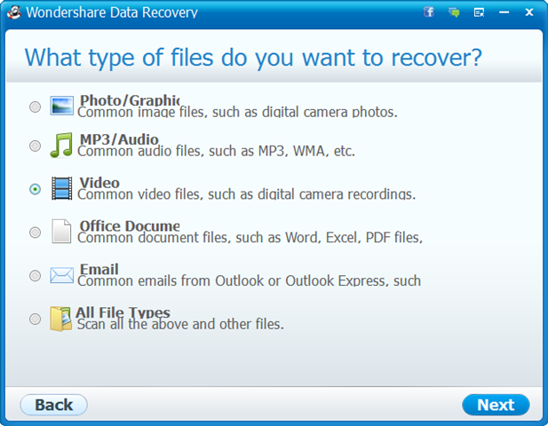Click 'Common image files' description text
This screenshot has width=548, height=426.
(237, 113)
